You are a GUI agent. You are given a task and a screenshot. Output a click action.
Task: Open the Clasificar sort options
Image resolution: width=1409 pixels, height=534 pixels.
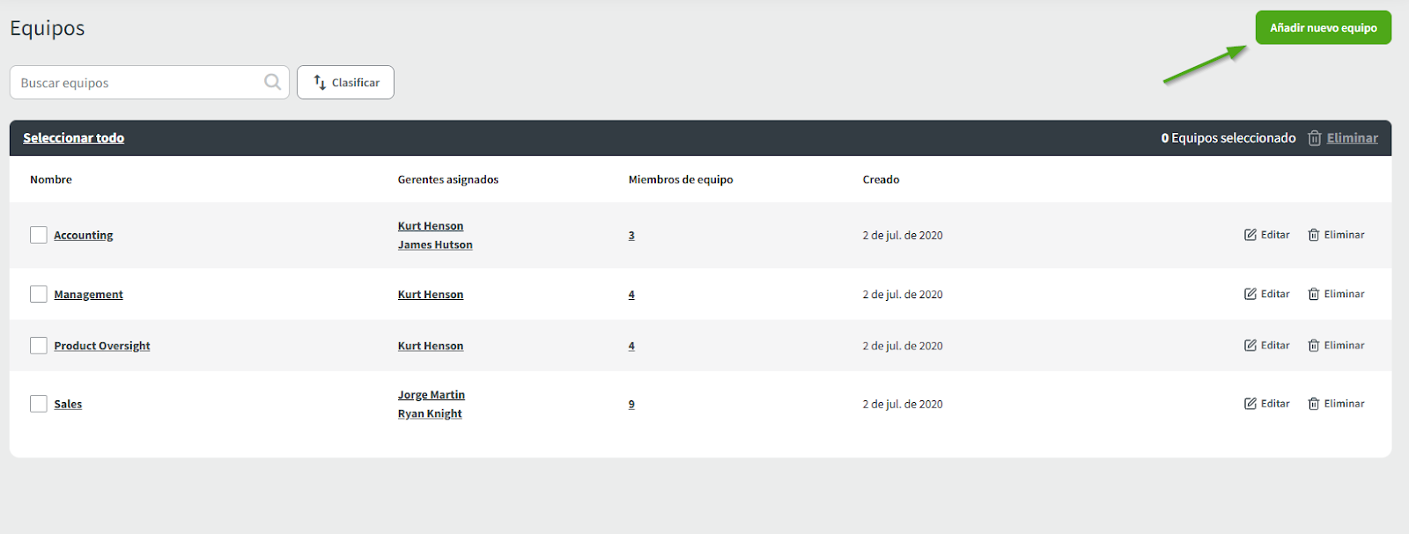point(345,83)
